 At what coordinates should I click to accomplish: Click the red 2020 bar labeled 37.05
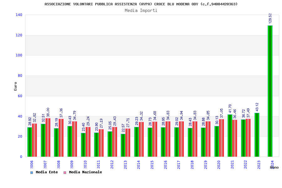[222, 138]
